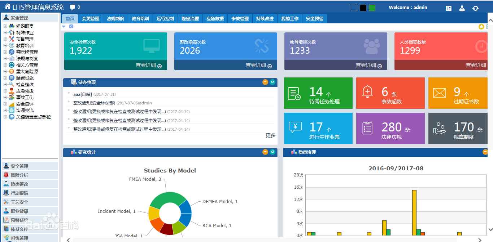Expand the 组织职责 tree node

coord(5,26)
